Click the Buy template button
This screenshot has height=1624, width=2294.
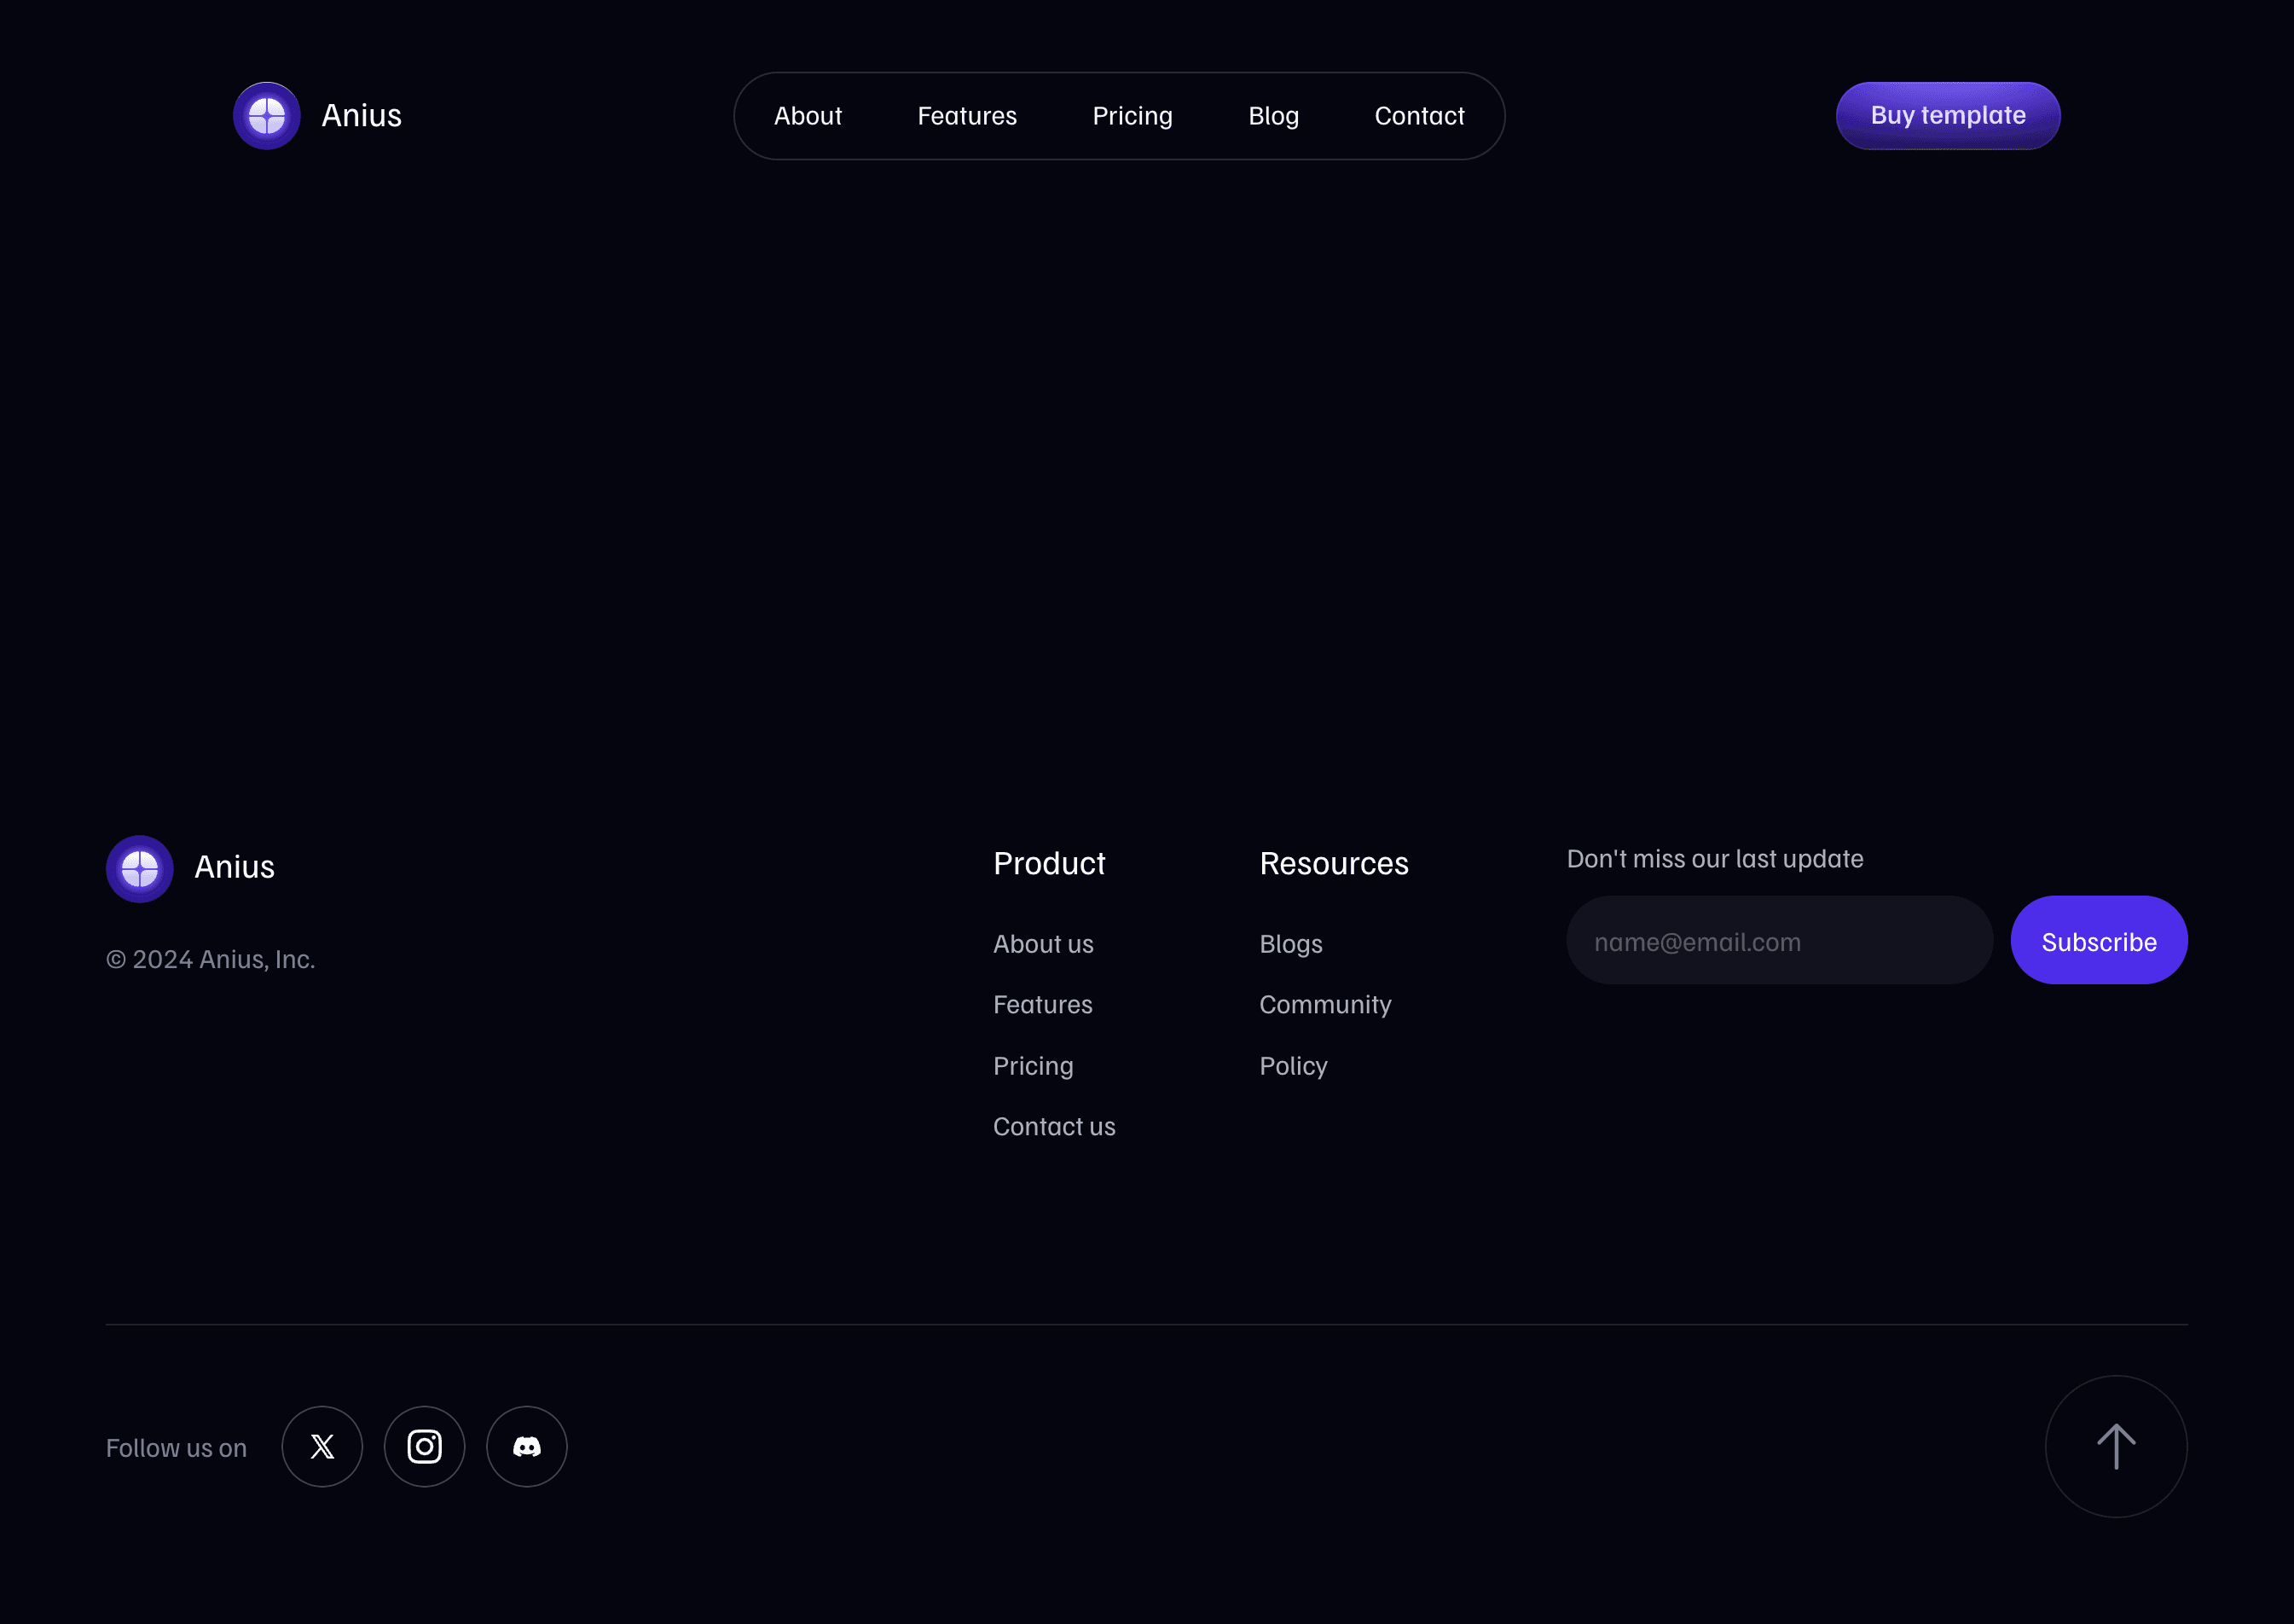click(1948, 116)
